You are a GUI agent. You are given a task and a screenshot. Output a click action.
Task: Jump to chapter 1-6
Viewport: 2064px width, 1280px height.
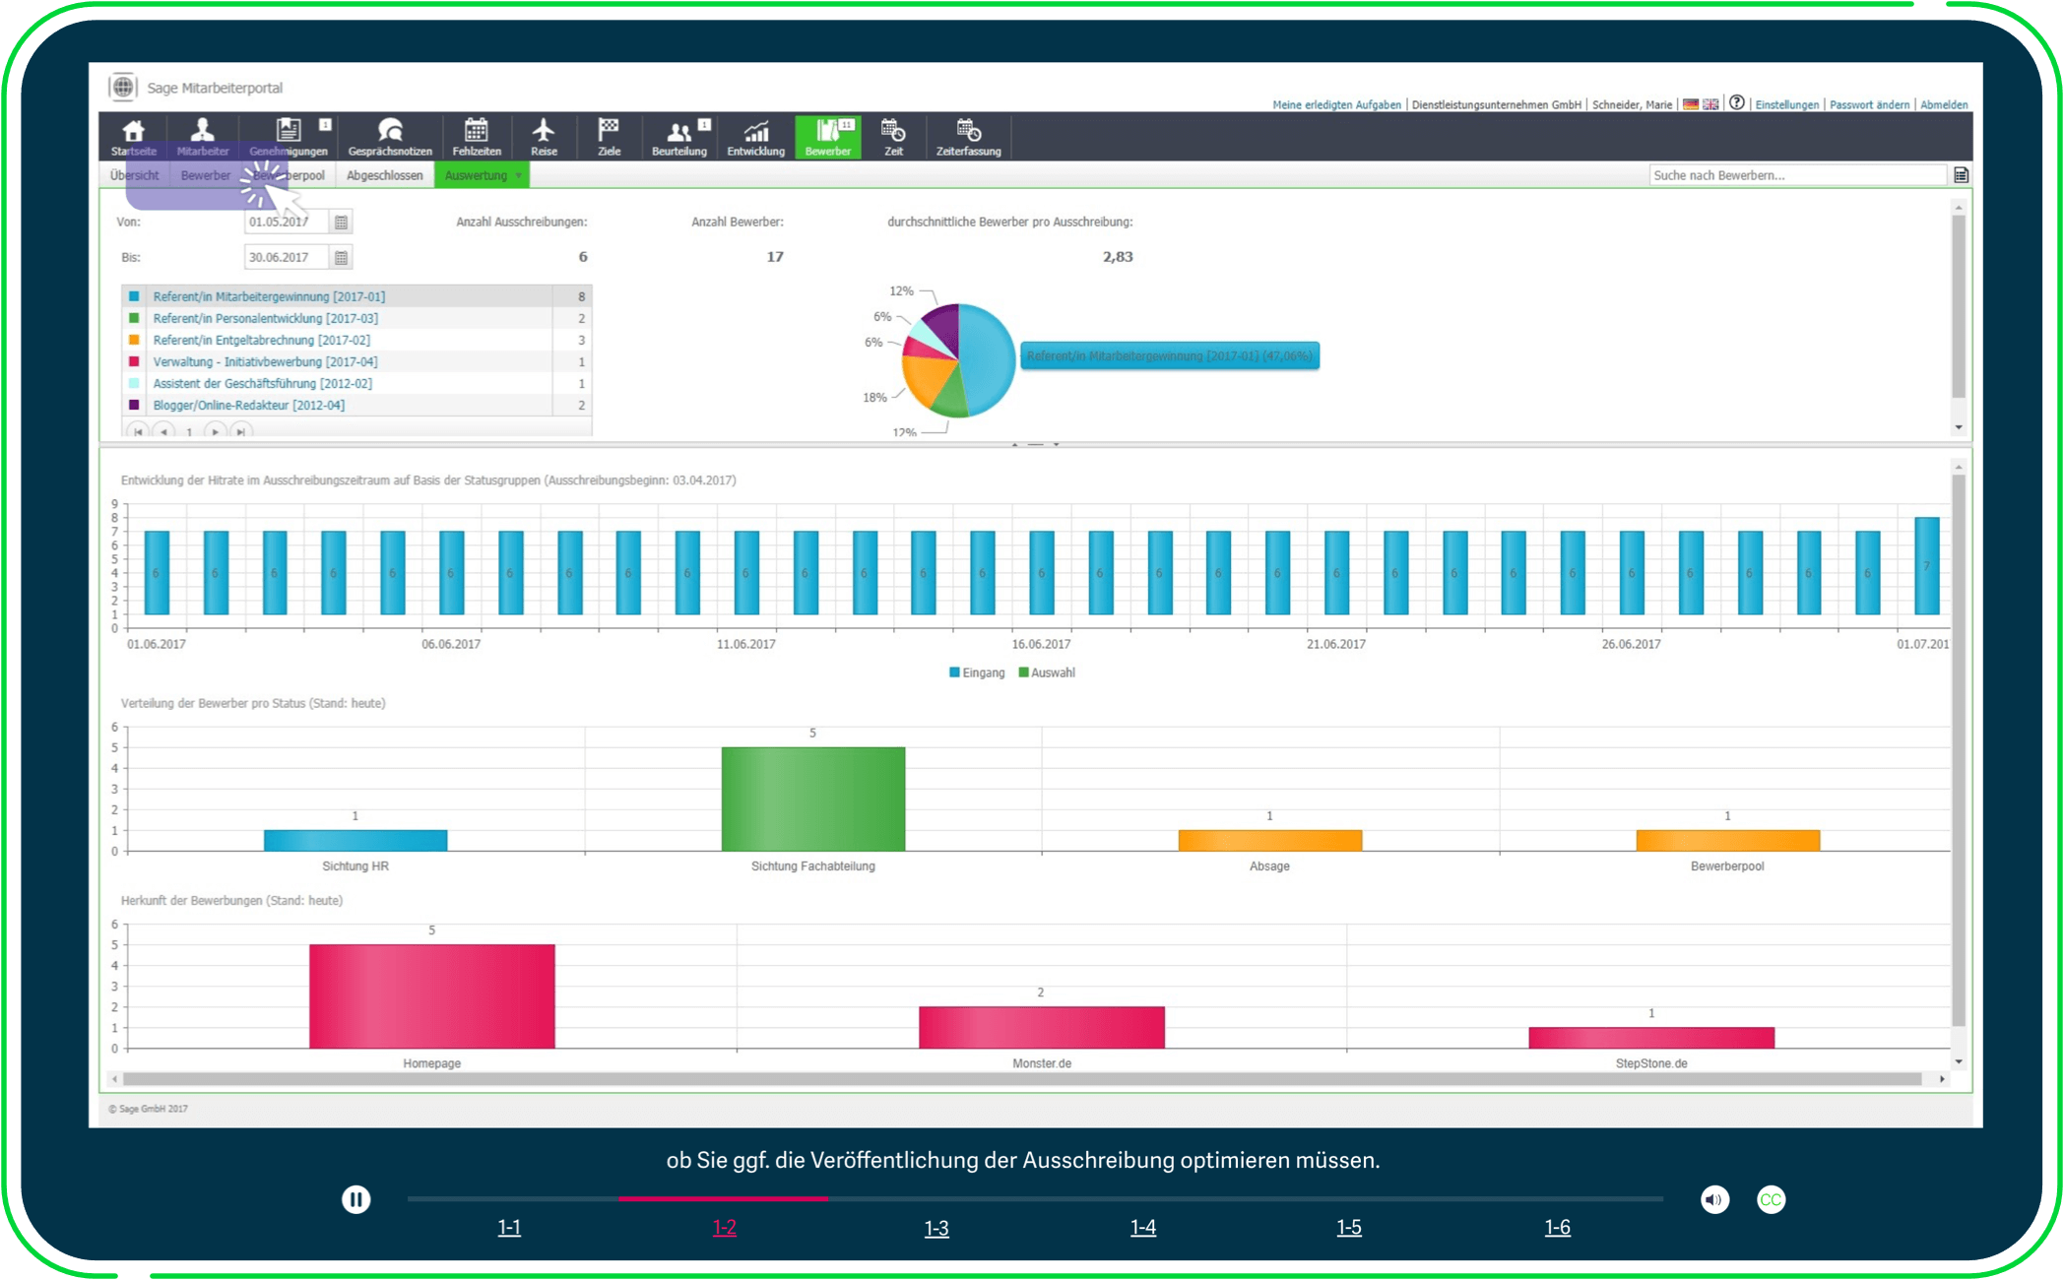pos(1557,1227)
